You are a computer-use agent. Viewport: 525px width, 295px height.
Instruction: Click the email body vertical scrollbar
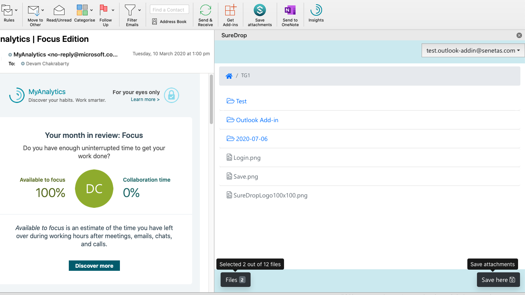(x=211, y=99)
